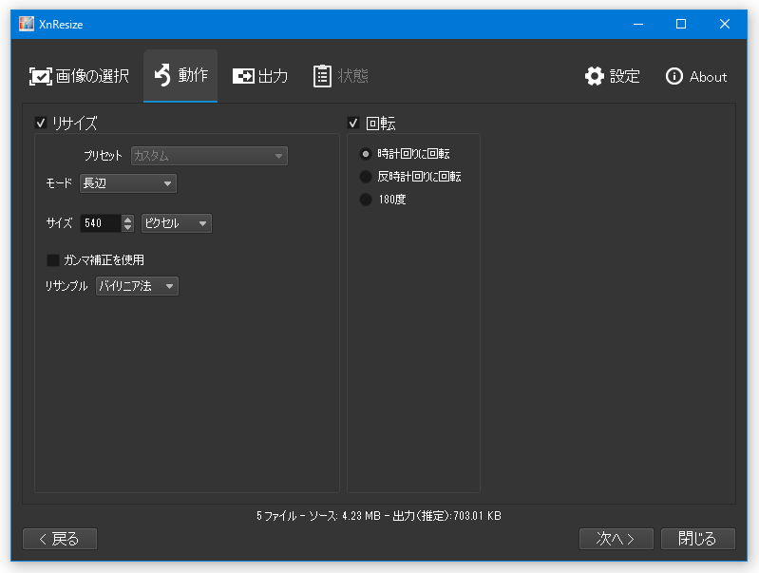Click the XnResize app icon in title bar
The height and width of the screenshot is (573, 759).
pyautogui.click(x=27, y=24)
